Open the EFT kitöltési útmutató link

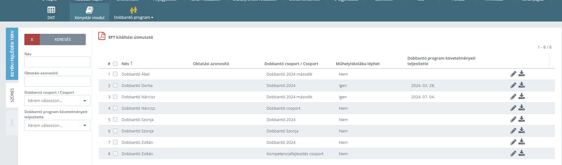pos(131,37)
